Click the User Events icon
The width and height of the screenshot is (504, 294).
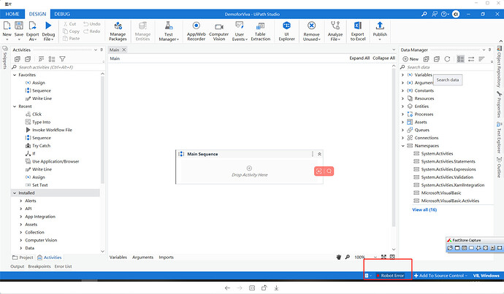click(240, 26)
